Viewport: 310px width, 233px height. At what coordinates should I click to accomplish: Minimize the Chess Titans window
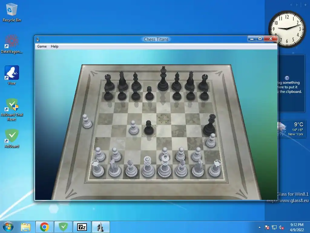pyautogui.click(x=252, y=39)
